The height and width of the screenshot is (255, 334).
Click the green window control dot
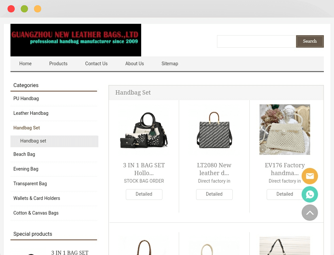24,9
